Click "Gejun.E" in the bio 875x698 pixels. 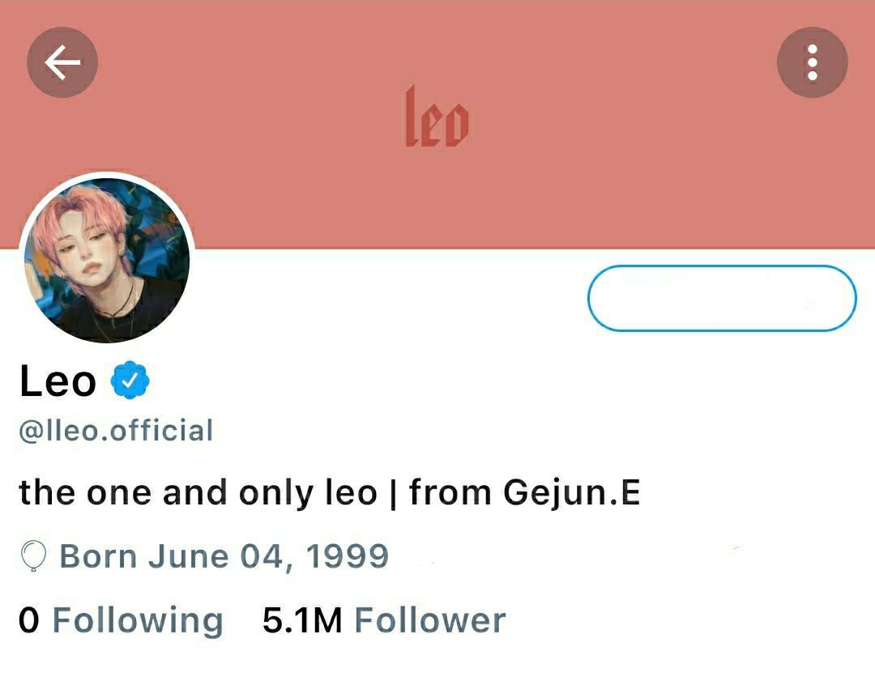(x=571, y=493)
